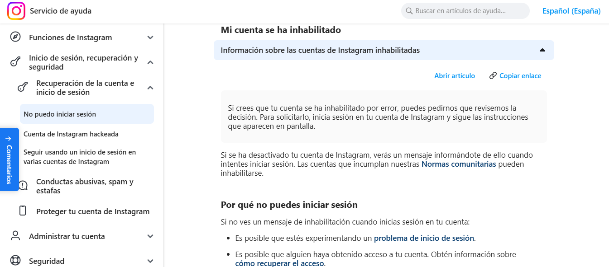The height and width of the screenshot is (267, 609).
Task: Click the warning icon next to Conductas abusivas
Action: point(23,185)
